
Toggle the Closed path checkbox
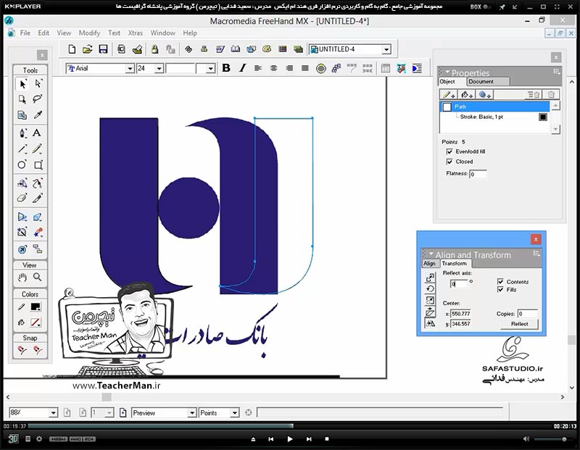point(449,162)
